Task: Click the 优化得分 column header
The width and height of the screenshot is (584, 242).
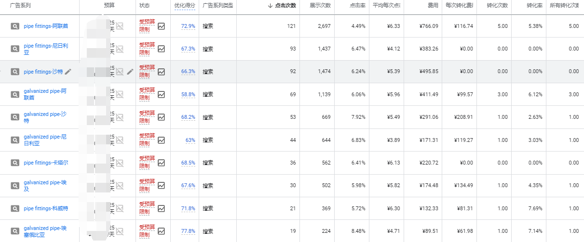Action: point(185,6)
